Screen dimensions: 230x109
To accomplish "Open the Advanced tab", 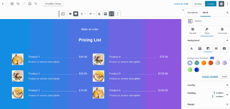I will [222, 31].
